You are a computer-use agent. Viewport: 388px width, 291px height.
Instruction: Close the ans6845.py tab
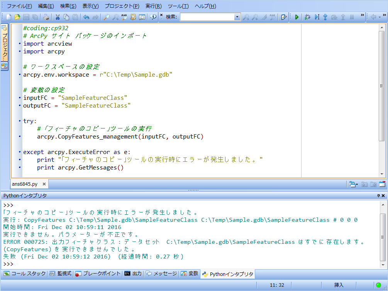tap(44, 184)
